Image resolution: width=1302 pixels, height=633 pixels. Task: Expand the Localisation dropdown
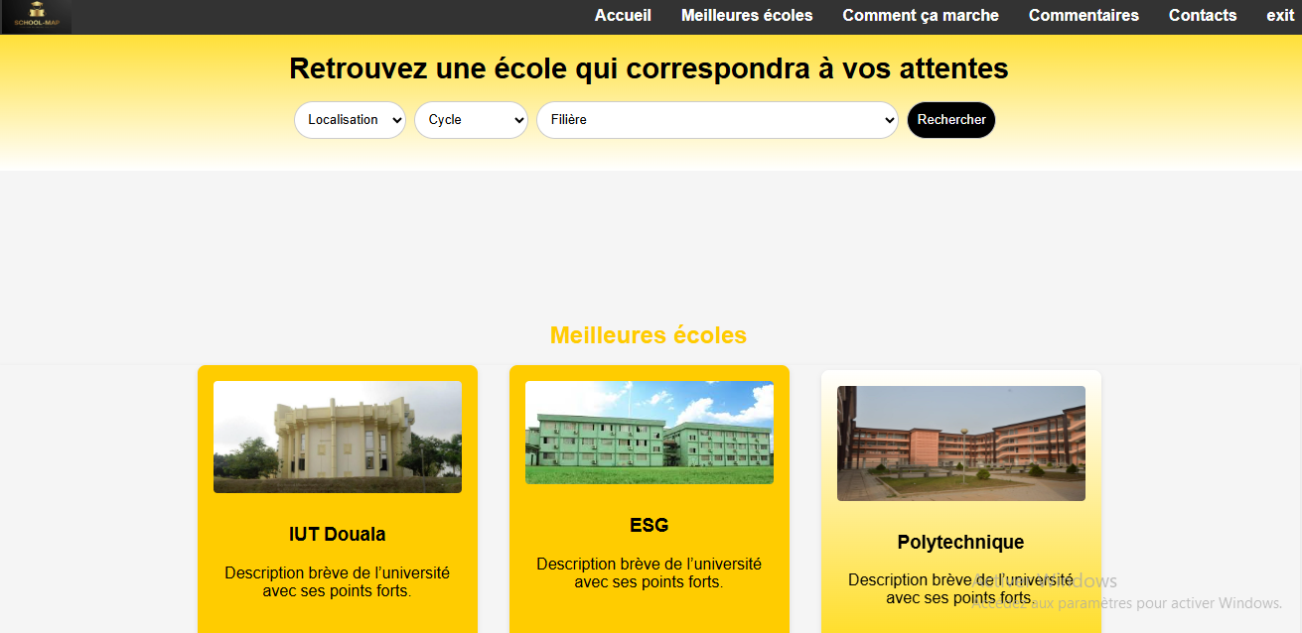(x=350, y=120)
